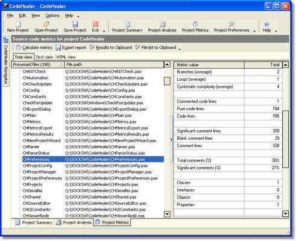Screen dimensions: 296x241
Task: Switch to the Text view tab
Action: (x=44, y=57)
